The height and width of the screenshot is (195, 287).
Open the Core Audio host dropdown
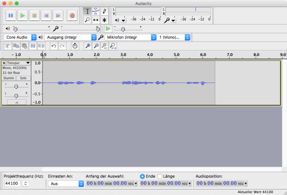pyautogui.click(x=20, y=37)
